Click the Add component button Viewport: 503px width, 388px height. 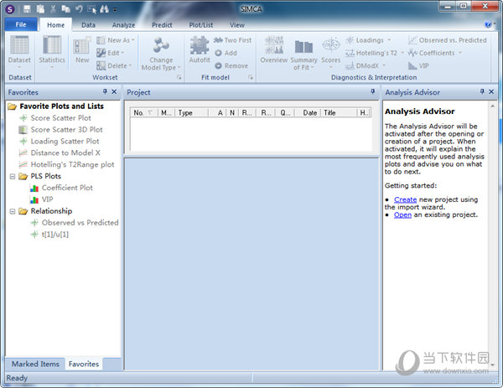tap(226, 53)
